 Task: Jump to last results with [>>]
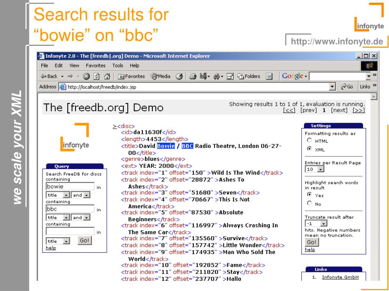click(359, 110)
